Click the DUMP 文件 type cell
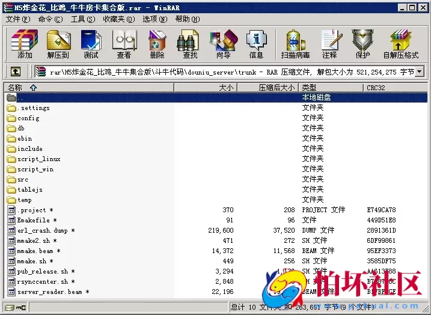Image resolution: width=431 pixels, height=315 pixels. coord(318,230)
